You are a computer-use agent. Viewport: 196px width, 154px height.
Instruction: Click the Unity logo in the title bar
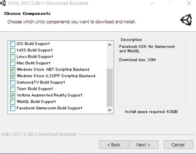click(3, 3)
